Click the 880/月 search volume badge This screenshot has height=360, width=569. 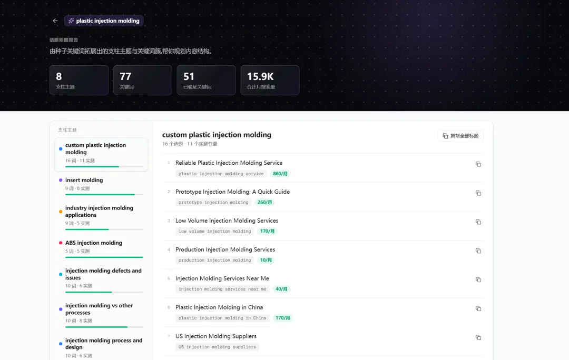pyautogui.click(x=280, y=174)
